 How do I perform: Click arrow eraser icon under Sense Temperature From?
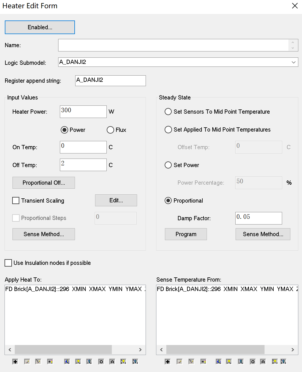pyautogui.click(x=191, y=361)
